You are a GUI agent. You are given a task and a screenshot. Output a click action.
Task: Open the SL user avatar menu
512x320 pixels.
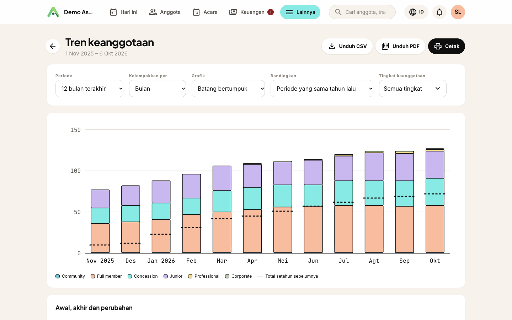tap(458, 12)
